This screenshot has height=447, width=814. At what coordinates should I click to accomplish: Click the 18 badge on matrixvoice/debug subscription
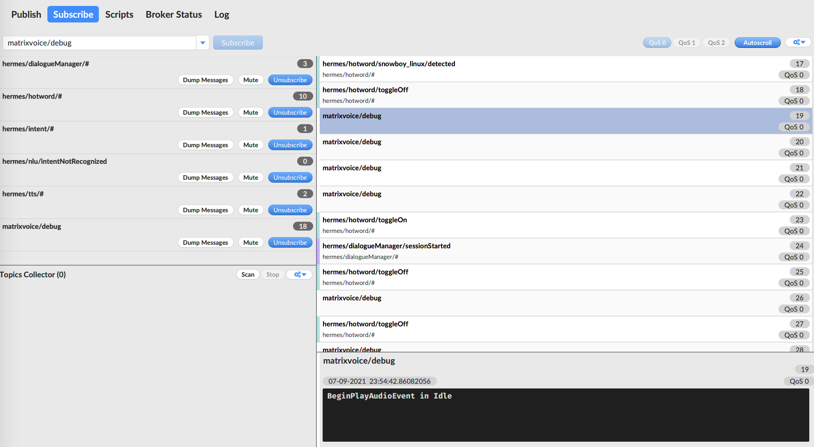click(x=303, y=226)
